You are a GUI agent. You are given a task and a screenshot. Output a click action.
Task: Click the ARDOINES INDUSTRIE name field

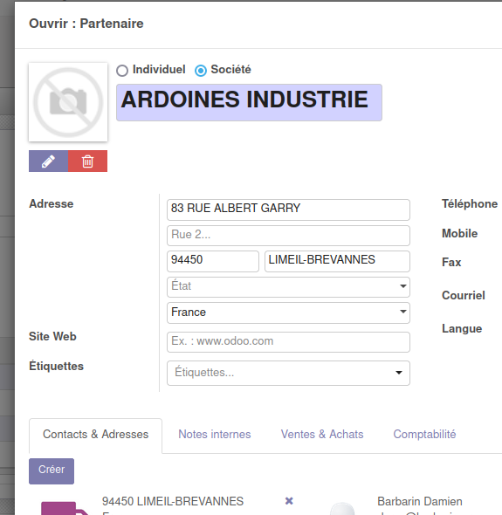249,102
